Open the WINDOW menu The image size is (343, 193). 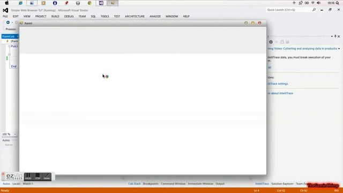pos(171,17)
